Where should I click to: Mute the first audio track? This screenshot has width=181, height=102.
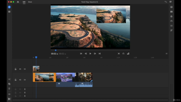[x=20, y=89]
